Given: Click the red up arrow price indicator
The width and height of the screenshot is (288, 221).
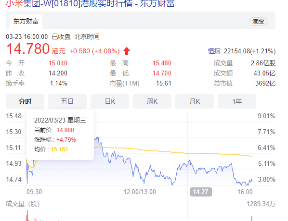Looking at the screenshot, I should click(x=127, y=51).
